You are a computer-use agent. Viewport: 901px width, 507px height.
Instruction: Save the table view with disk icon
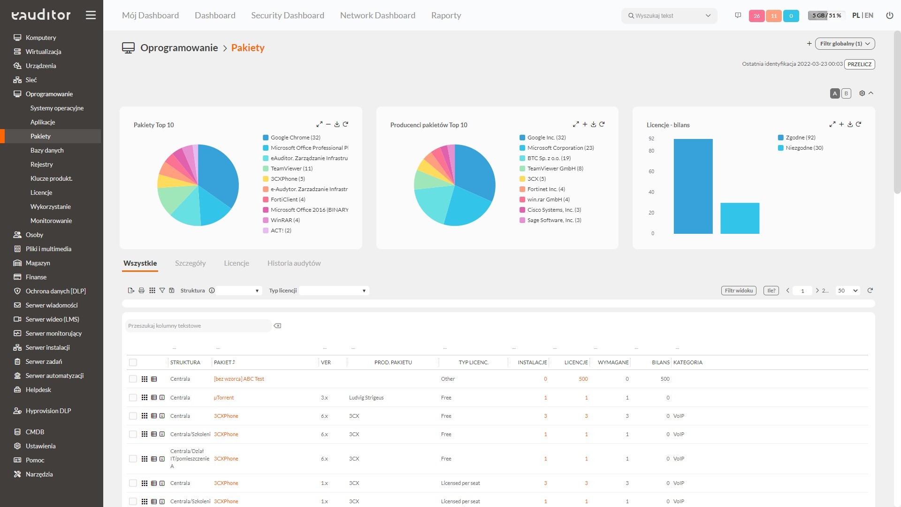click(172, 291)
